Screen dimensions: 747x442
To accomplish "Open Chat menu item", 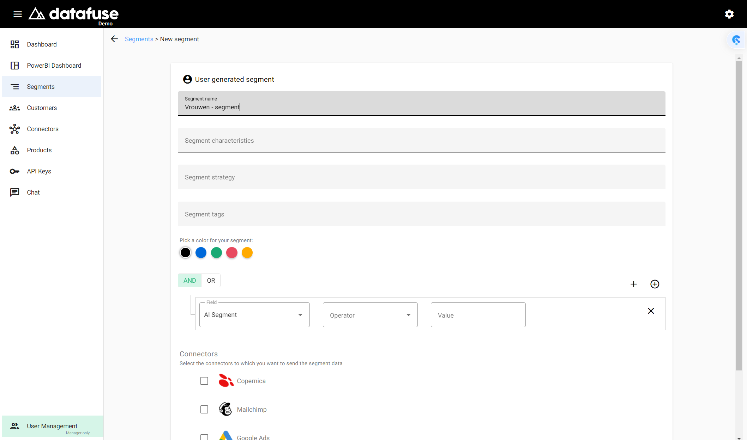I will 52,192.
